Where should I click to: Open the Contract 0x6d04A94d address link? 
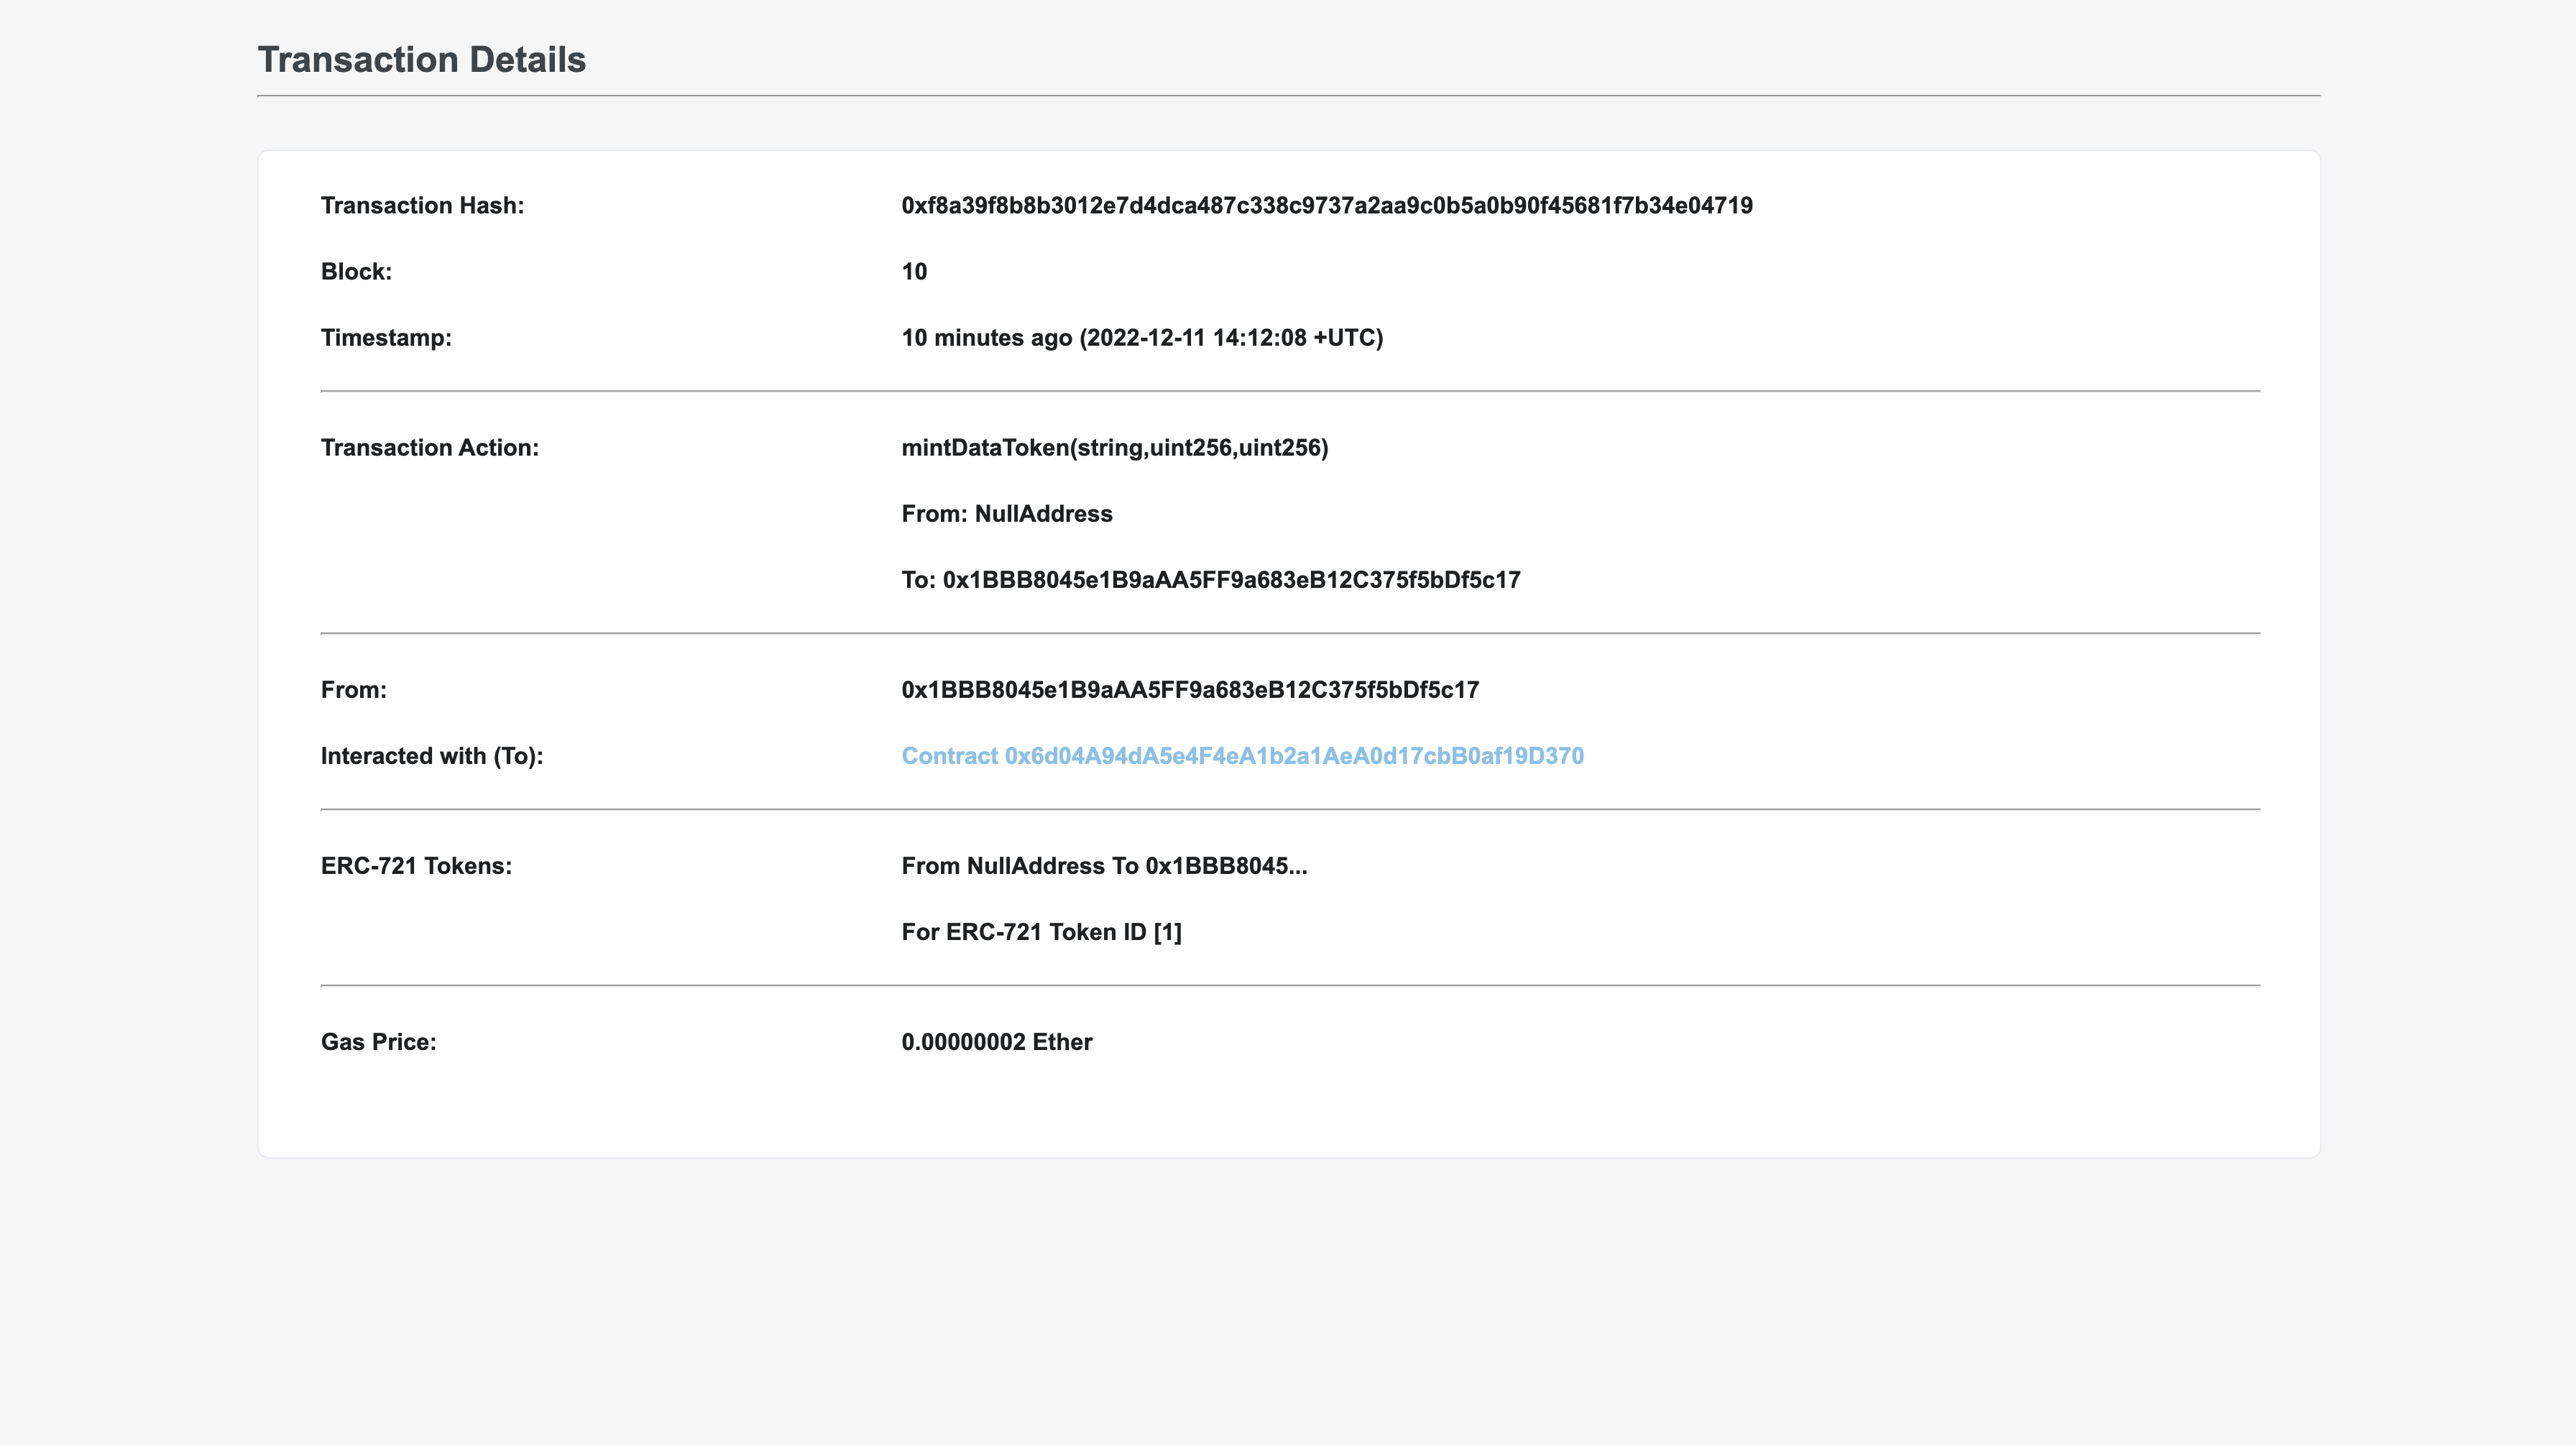click(x=1242, y=756)
